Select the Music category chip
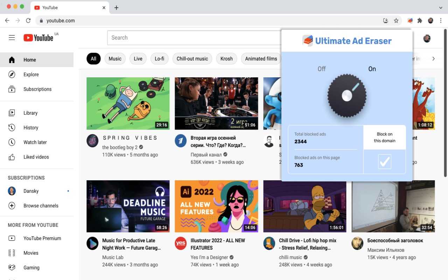Viewport: 448px width, 280px height. 115,59
